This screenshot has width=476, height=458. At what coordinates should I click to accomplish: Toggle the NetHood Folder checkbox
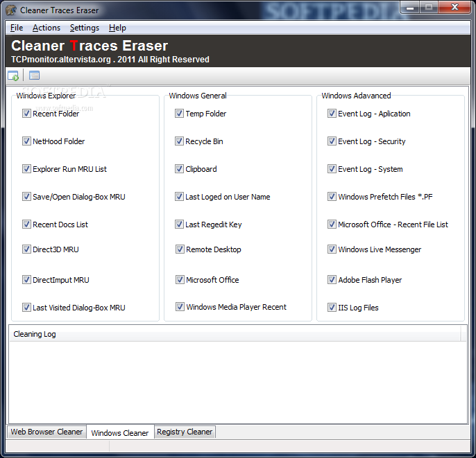[x=26, y=141]
